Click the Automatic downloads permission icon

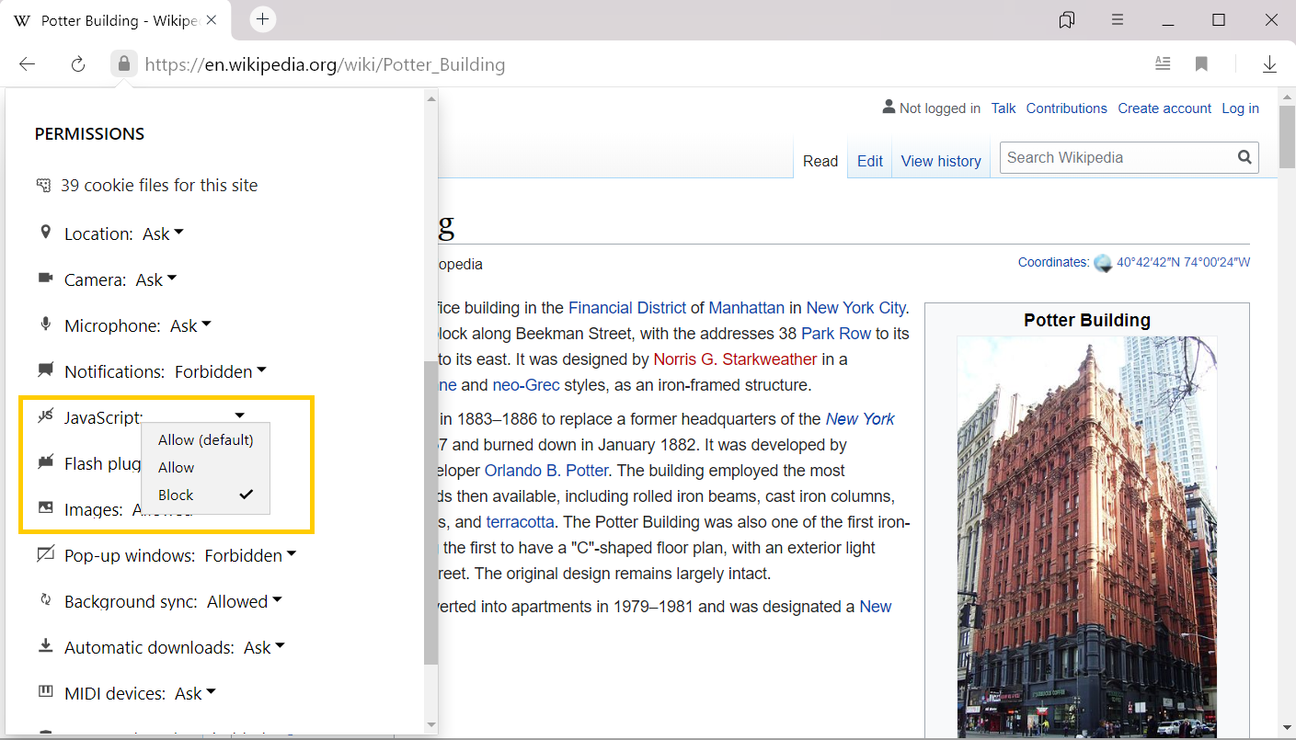[45, 646]
